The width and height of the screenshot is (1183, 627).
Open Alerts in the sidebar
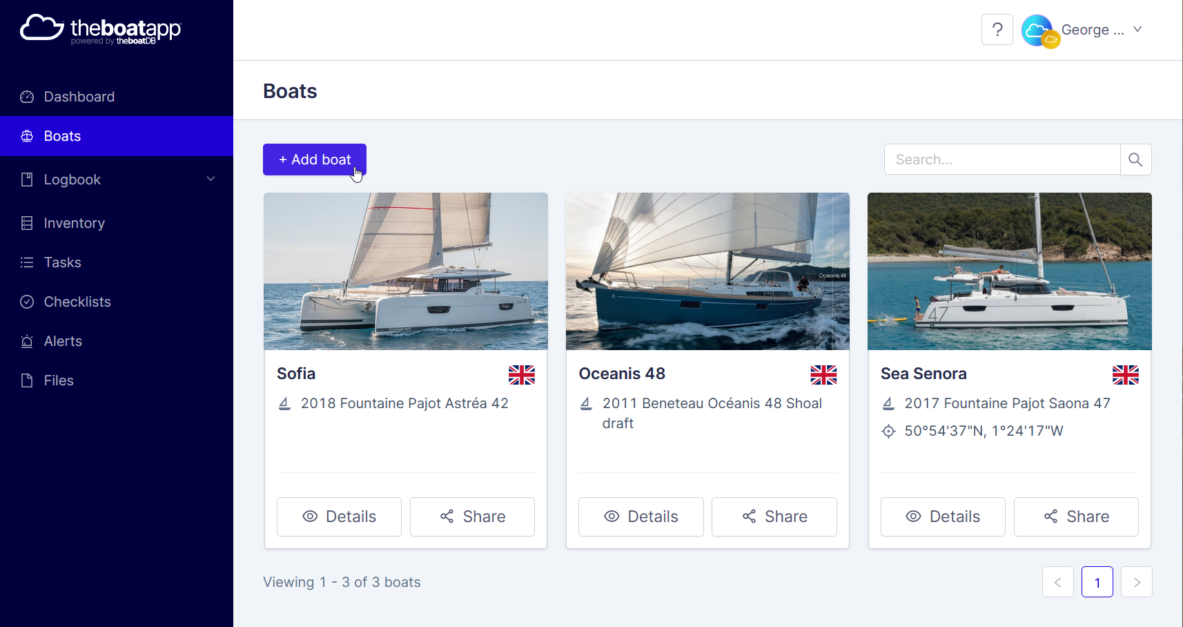pos(117,341)
